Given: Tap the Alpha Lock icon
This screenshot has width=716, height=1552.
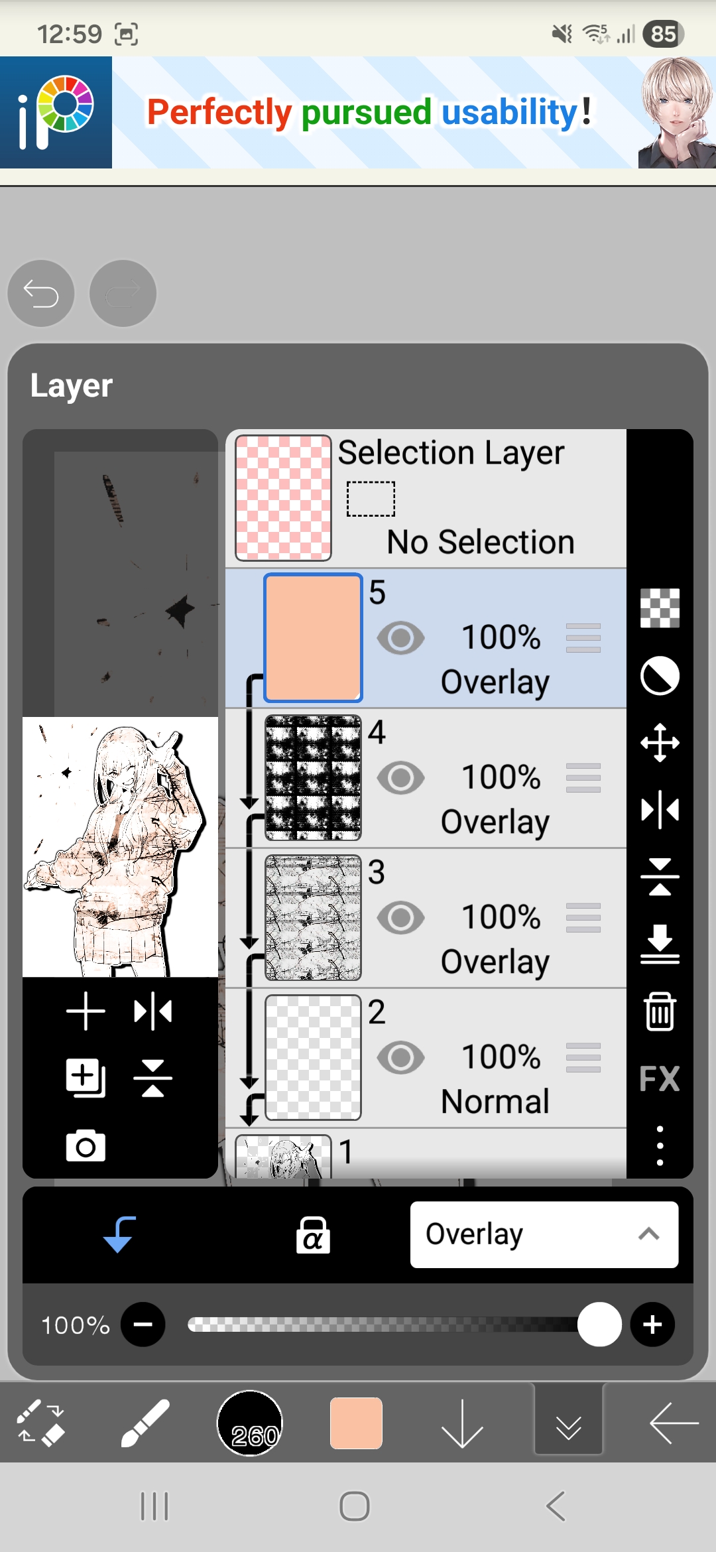Looking at the screenshot, I should [x=313, y=1235].
